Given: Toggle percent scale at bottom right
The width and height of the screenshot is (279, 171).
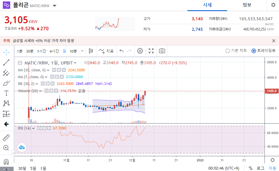Looking at the screenshot, I should point(251,168).
